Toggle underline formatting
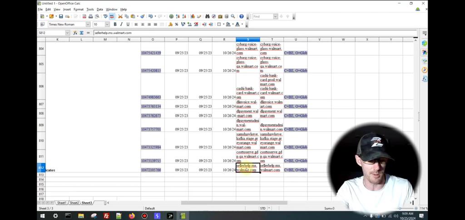Image resolution: width=465 pixels, height=220 pixels. click(x=128, y=24)
